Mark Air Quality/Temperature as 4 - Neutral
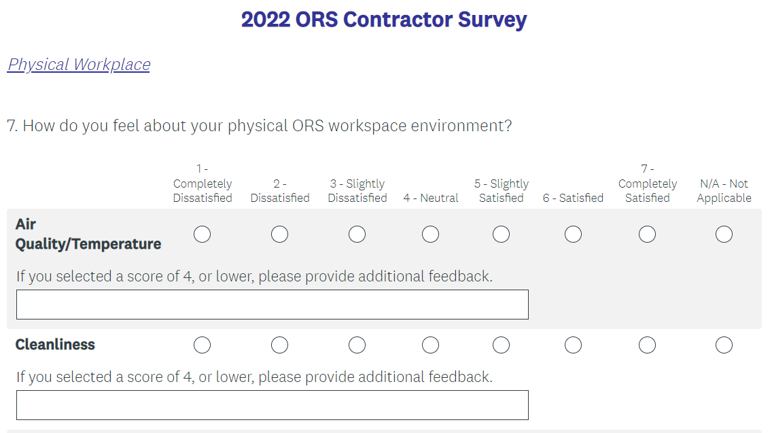 point(430,235)
